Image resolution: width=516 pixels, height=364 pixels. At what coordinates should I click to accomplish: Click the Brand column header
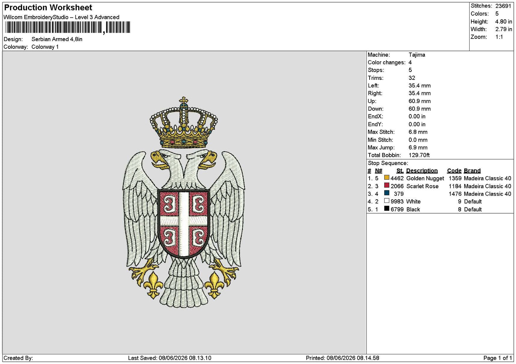pyautogui.click(x=472, y=171)
